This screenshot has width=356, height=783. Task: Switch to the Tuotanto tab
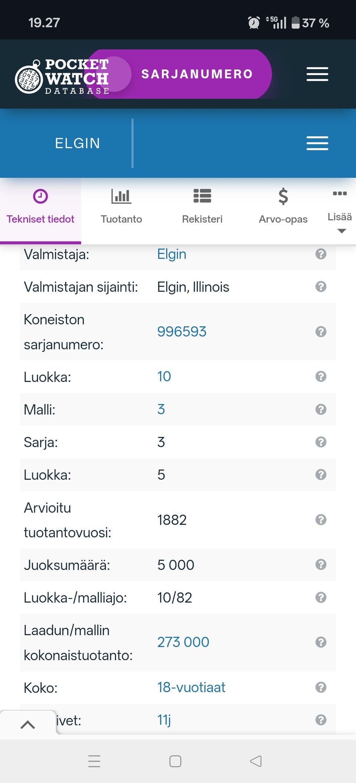click(x=121, y=207)
